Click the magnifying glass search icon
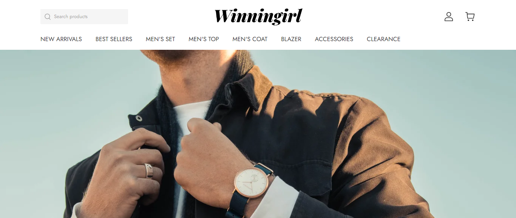 (48, 17)
